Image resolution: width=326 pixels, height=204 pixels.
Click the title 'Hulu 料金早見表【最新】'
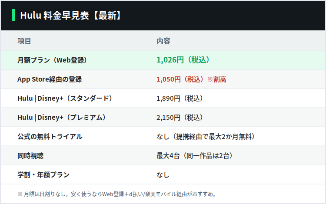coord(71,15)
